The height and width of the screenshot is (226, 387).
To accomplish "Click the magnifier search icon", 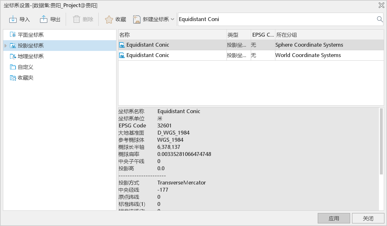I will pos(380,19).
